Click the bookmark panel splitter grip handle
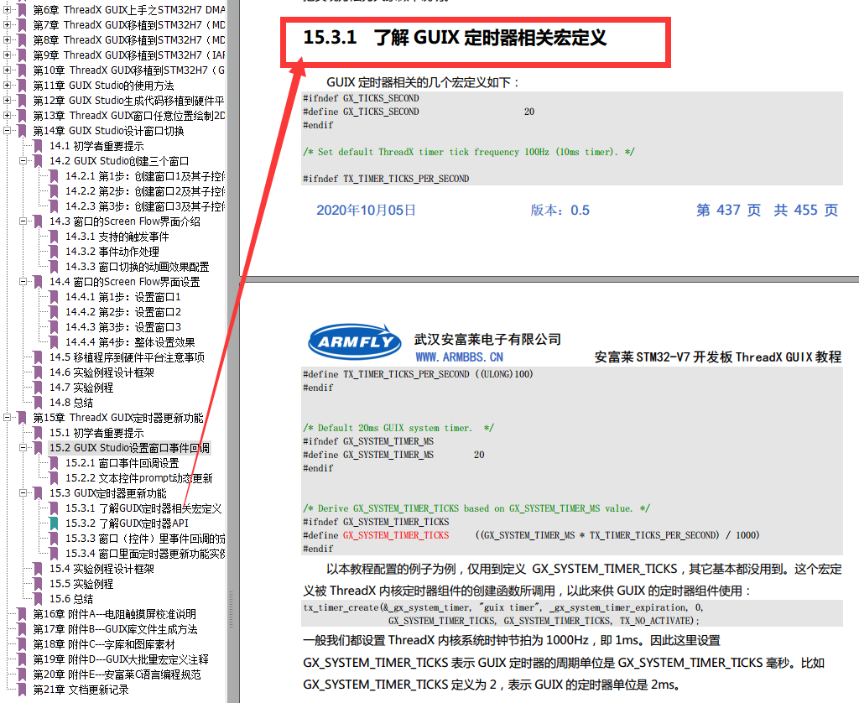The image size is (859, 703). pos(232,608)
